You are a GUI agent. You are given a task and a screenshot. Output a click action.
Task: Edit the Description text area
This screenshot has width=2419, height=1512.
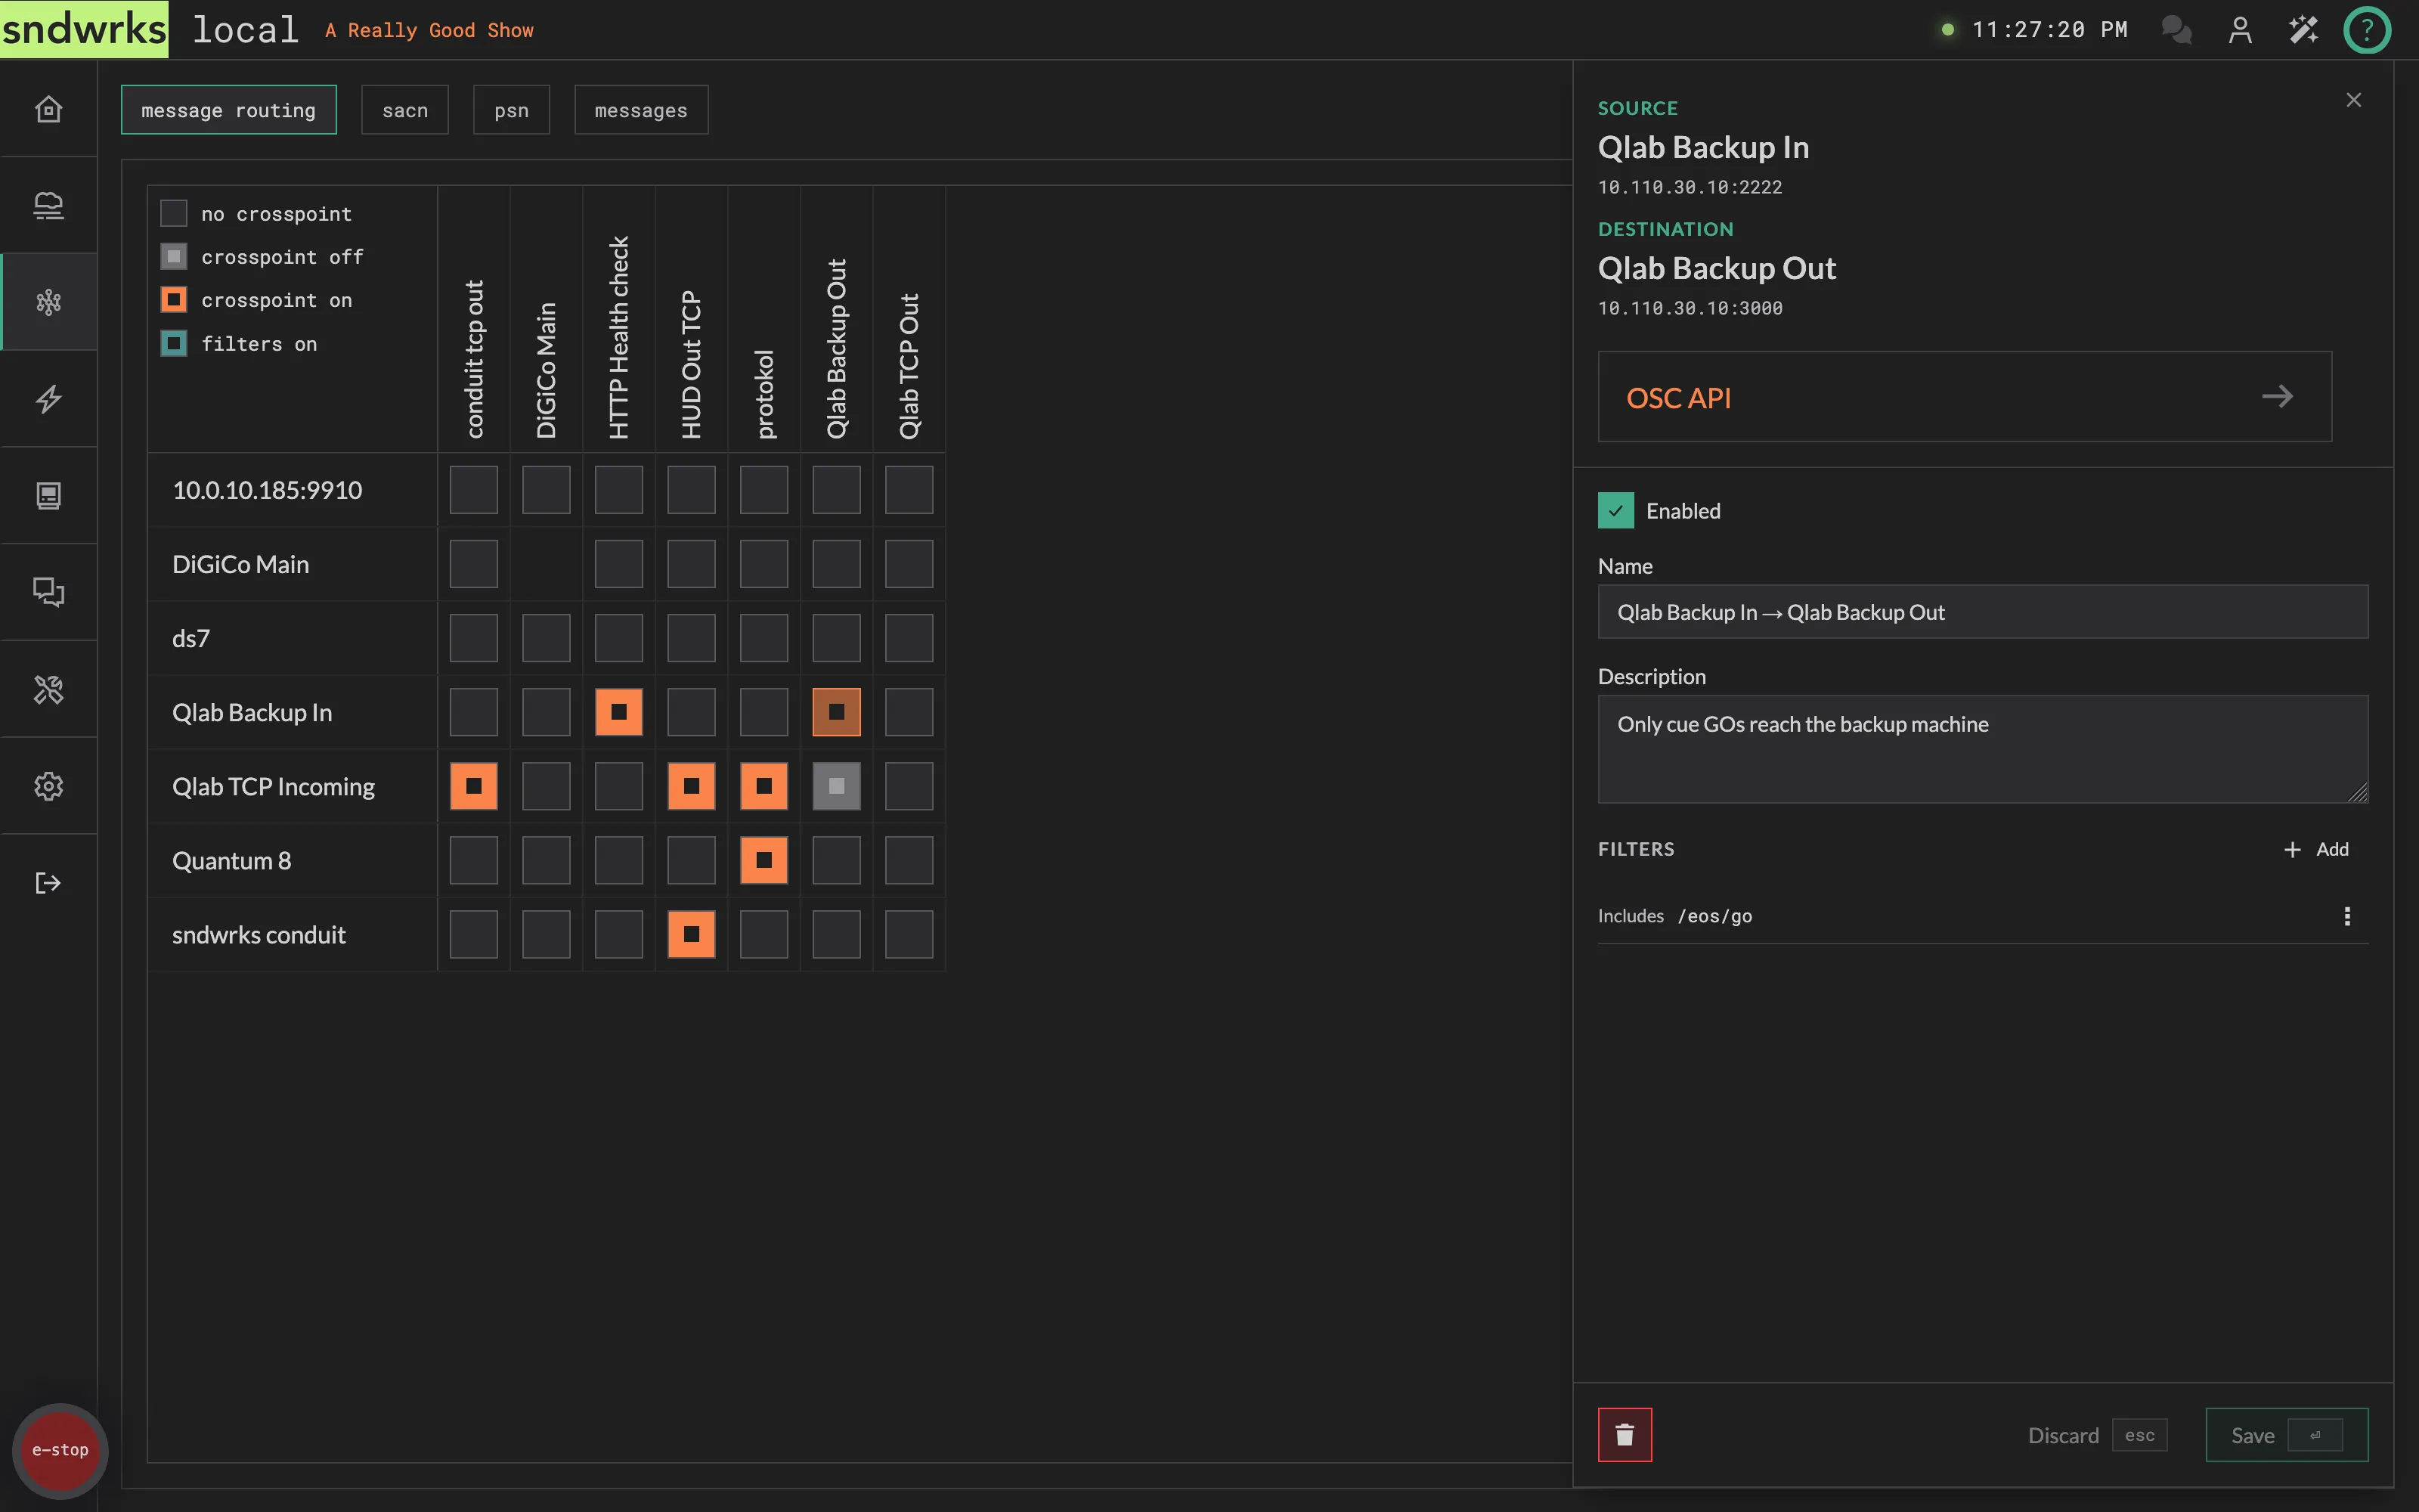pos(1982,749)
